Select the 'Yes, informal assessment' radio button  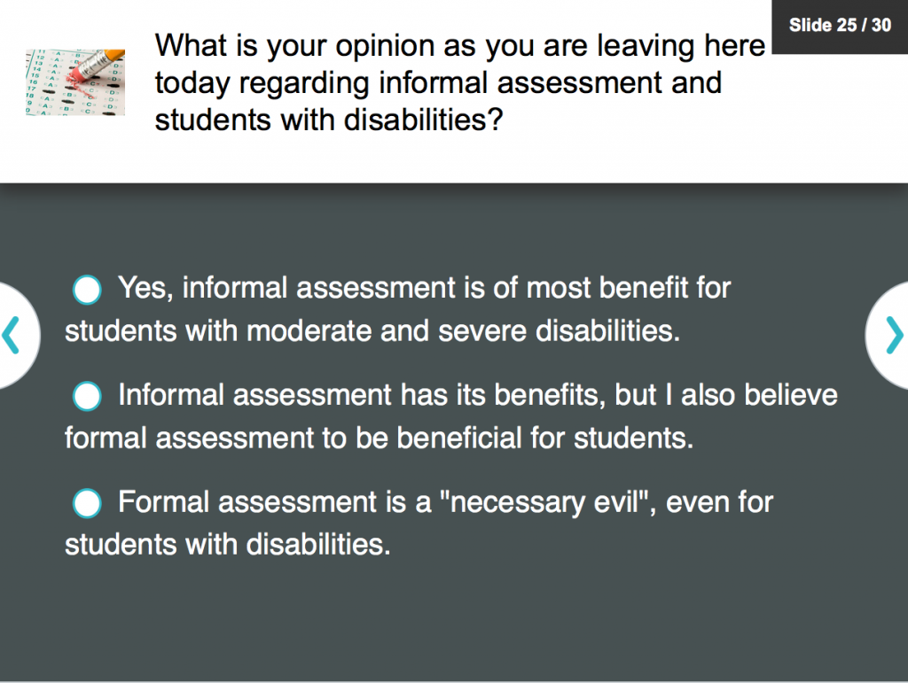tap(87, 288)
